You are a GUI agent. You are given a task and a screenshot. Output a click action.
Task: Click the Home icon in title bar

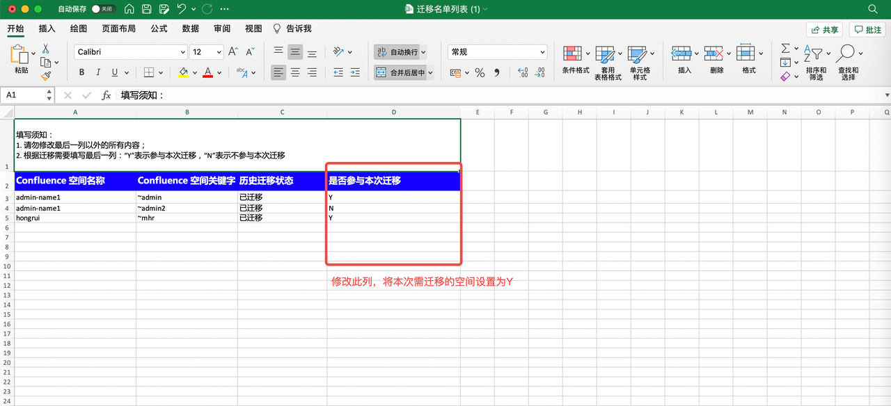coord(129,9)
